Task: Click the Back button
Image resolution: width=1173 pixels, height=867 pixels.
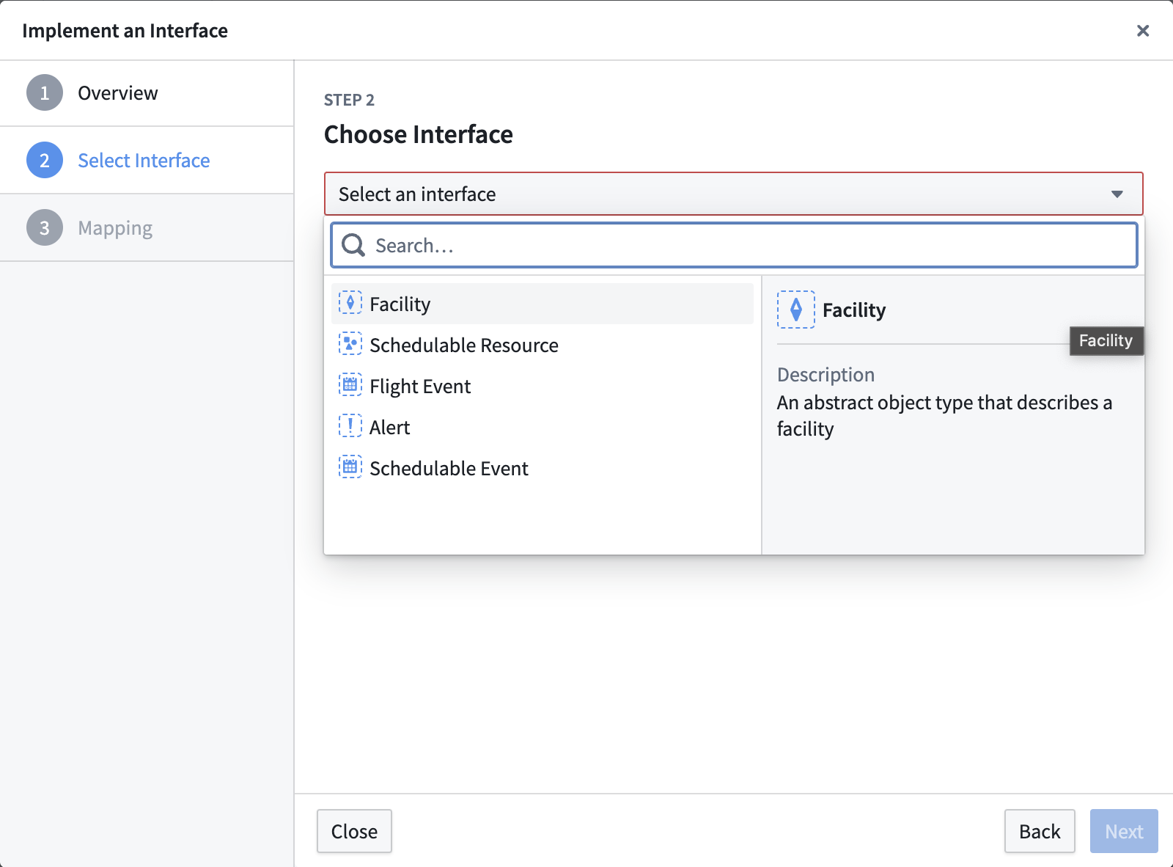Action: pyautogui.click(x=1040, y=831)
